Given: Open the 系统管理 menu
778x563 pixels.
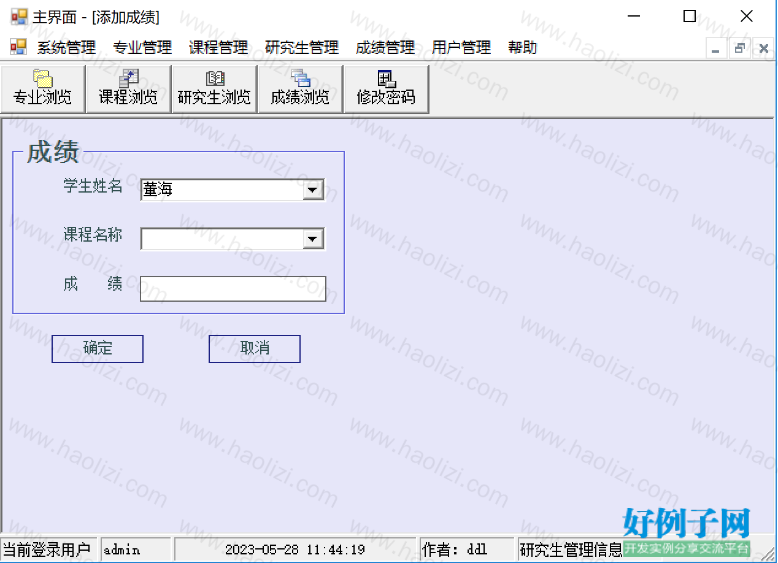Looking at the screenshot, I should pyautogui.click(x=66, y=47).
